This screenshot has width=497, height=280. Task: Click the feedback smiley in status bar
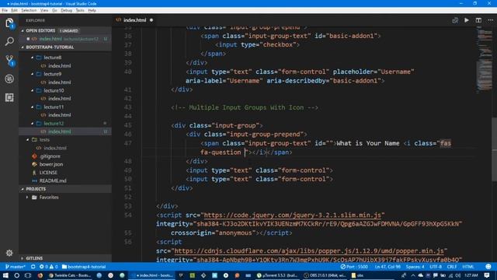[488, 267]
